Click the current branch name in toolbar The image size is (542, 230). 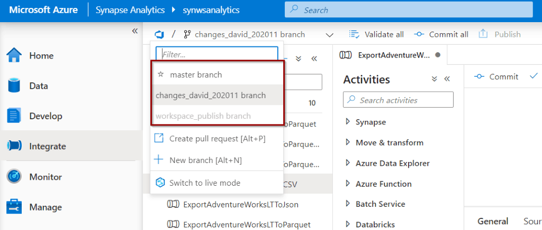pos(250,34)
